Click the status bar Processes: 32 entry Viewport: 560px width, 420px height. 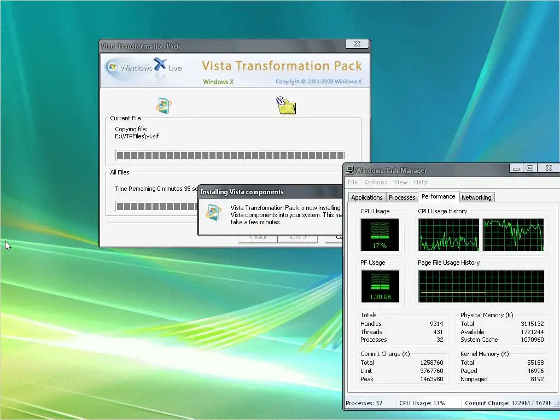(x=364, y=403)
